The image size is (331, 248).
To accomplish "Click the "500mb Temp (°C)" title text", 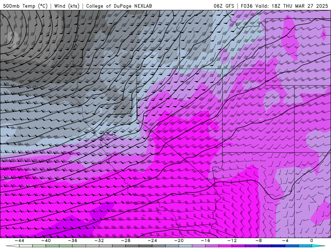I will click(x=25, y=6).
